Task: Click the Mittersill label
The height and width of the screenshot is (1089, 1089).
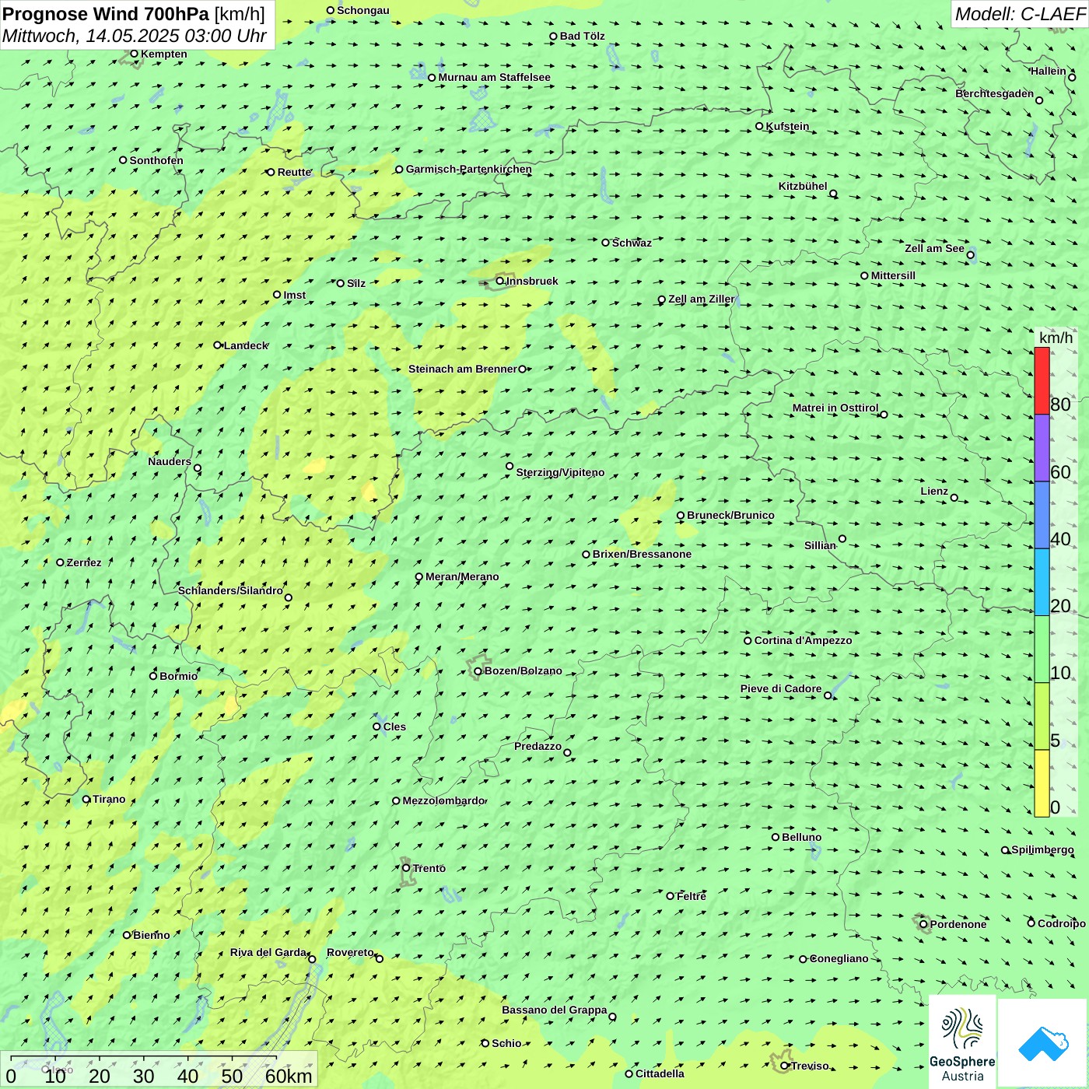Action: (x=893, y=275)
